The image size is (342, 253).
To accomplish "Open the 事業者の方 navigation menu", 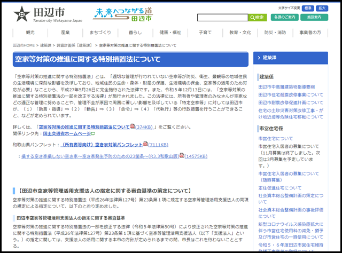I will click(x=310, y=33).
